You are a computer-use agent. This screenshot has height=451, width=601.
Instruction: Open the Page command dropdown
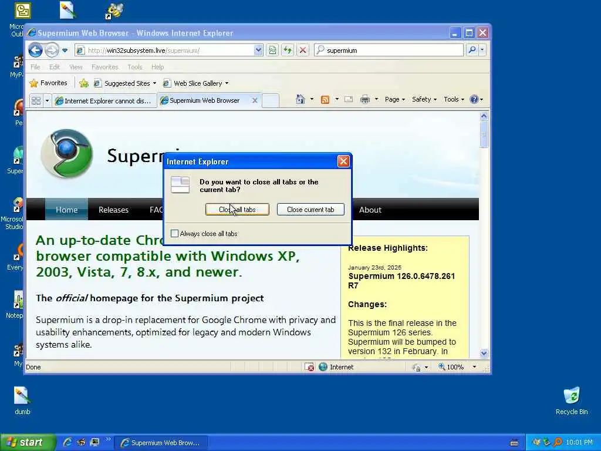(x=395, y=99)
